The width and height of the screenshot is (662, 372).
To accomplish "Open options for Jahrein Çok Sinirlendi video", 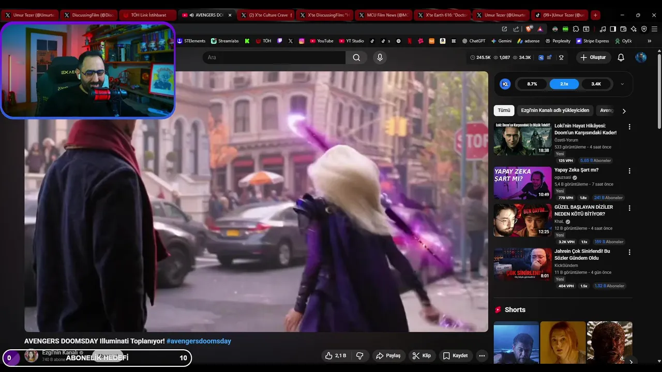I will coord(629,252).
